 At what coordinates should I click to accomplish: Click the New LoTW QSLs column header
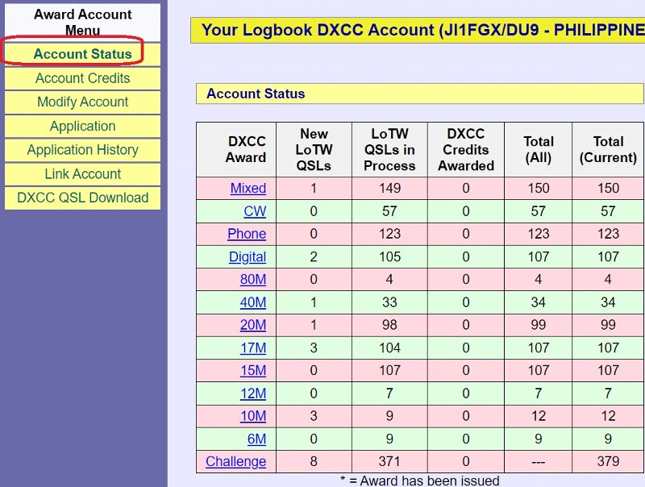pyautogui.click(x=314, y=149)
